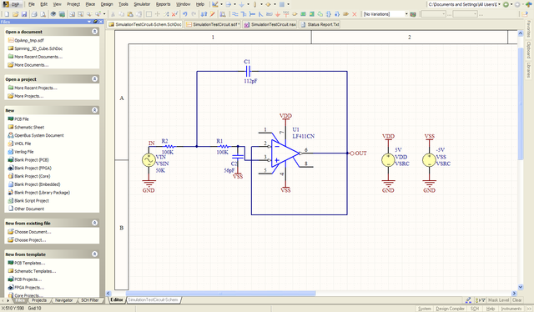Click the Place Sheet Symbol green icon
The image size is (534, 312).
click(x=303, y=14)
